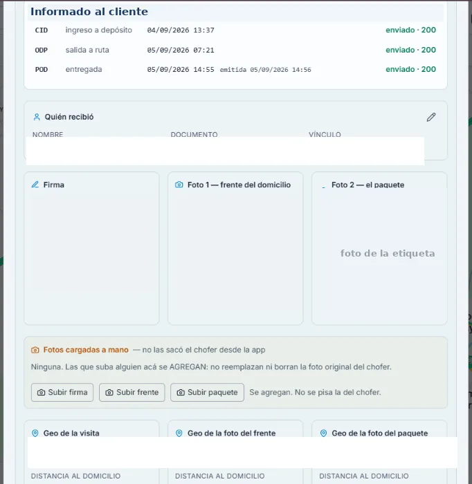Viewport: 472px width, 484px height.
Task: Select the CID event code
Action: 42,30
